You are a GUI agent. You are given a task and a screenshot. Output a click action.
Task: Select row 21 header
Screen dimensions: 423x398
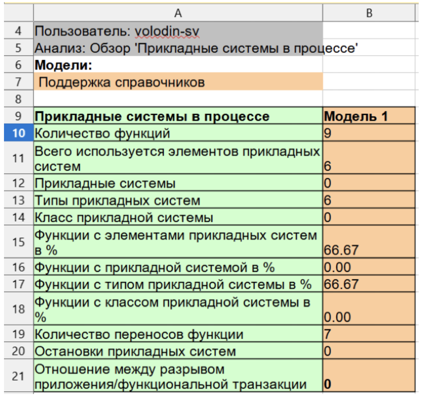point(18,376)
